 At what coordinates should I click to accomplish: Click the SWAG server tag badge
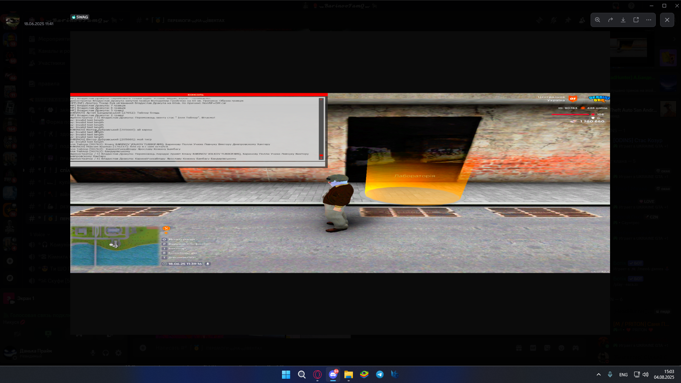pyautogui.click(x=80, y=17)
